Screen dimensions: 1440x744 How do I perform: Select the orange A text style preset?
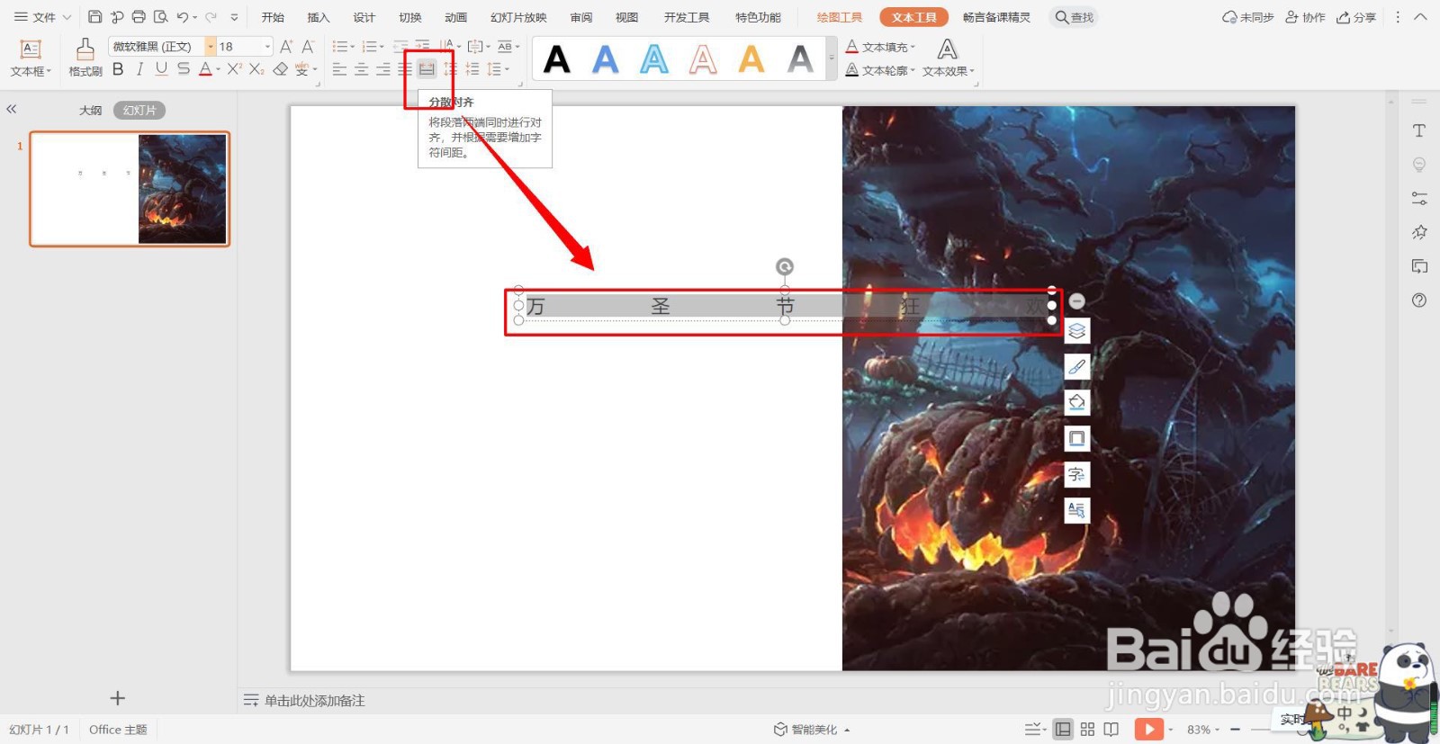(x=751, y=59)
